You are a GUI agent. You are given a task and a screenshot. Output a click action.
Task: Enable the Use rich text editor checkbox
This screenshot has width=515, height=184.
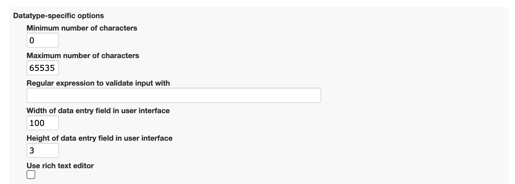[x=31, y=175]
